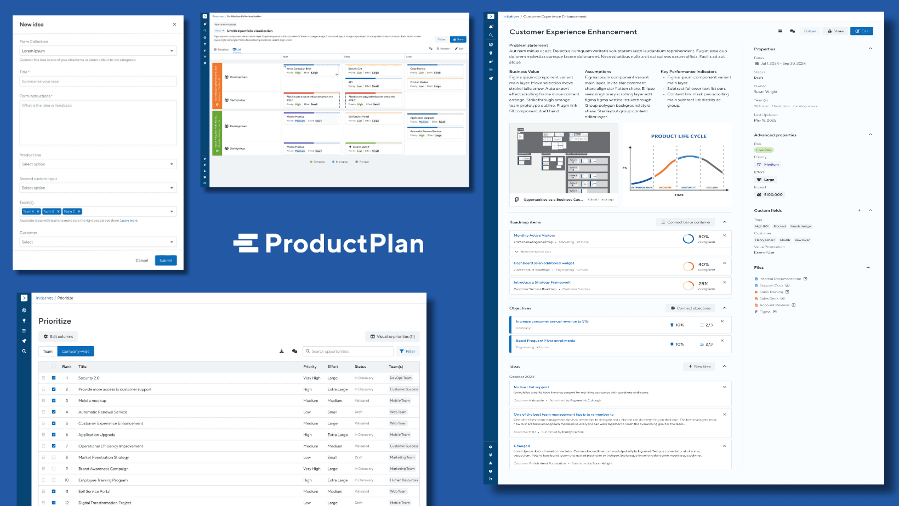Uncheck the Automatic Renewal Service checkbox

[54, 412]
